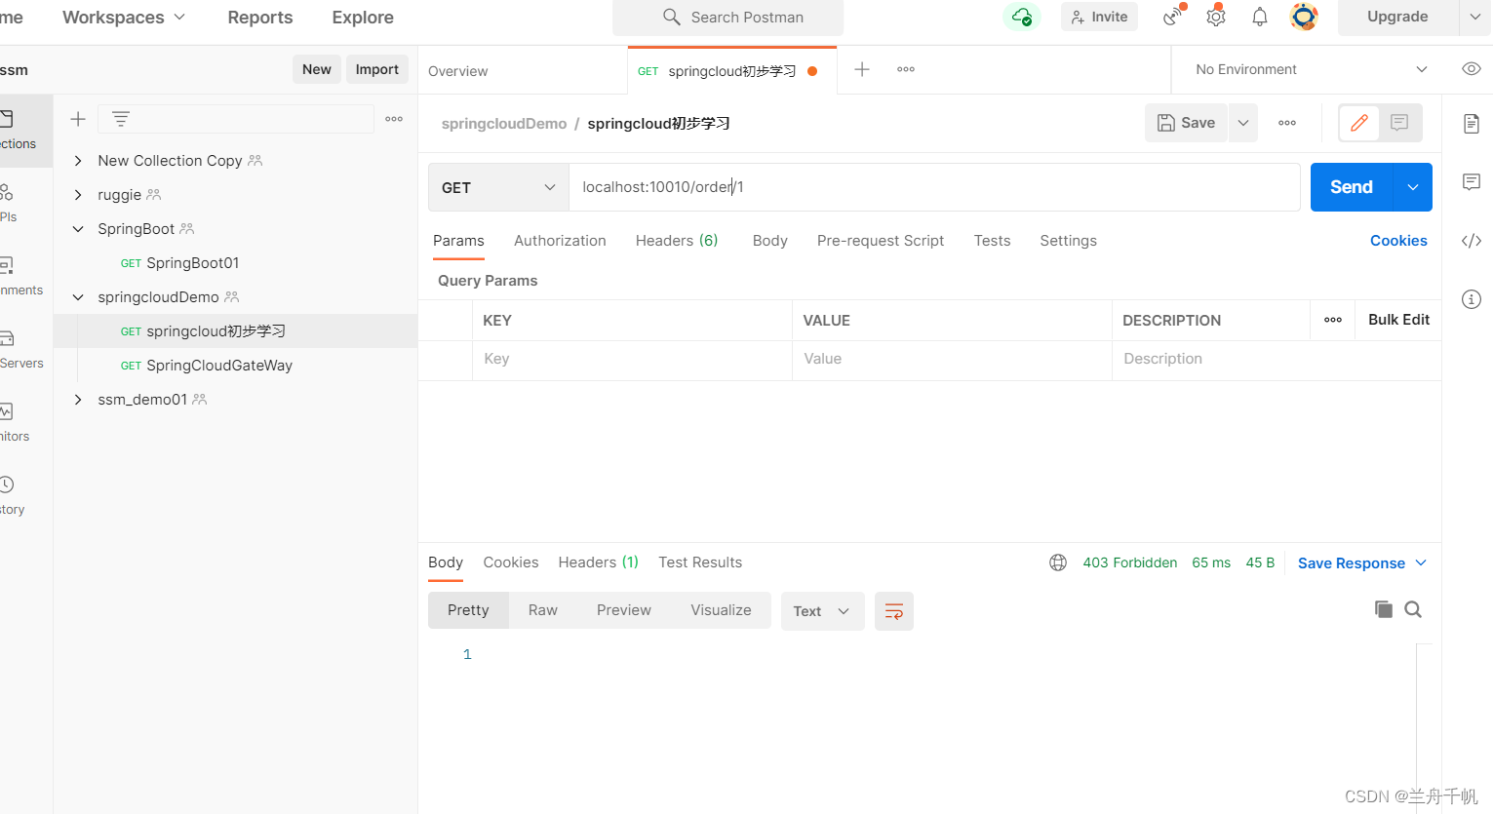Viewport: 1493px width, 814px height.
Task: Open the Mock Servers sidebar section
Action: pos(20,350)
